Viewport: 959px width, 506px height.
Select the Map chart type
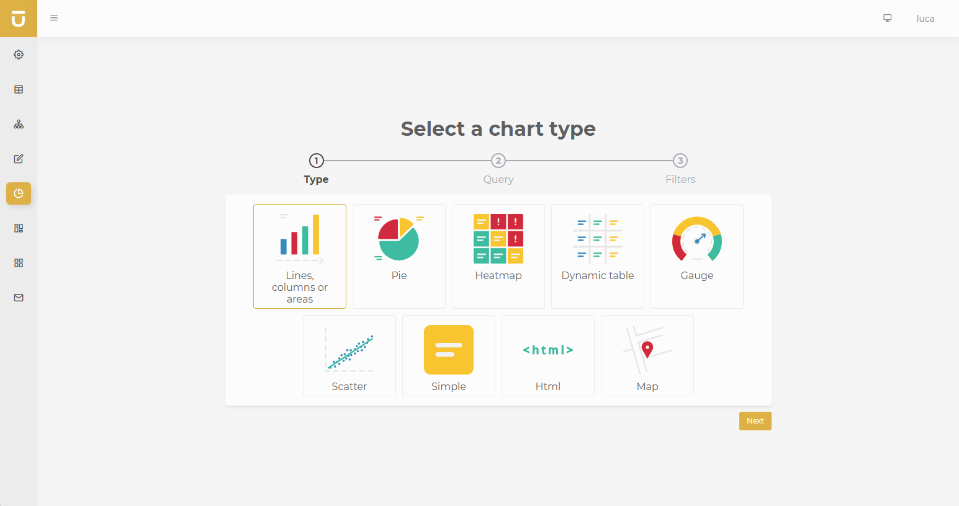(x=647, y=355)
